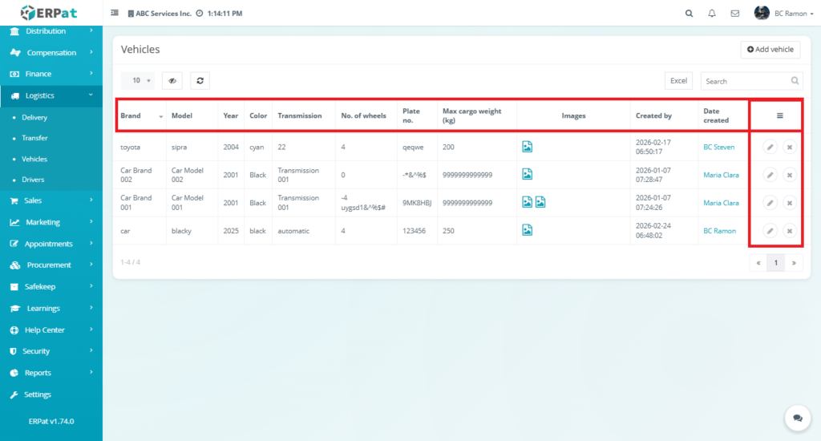The height and width of the screenshot is (441, 821).
Task: Click the Add vehicle button
Action: point(770,50)
